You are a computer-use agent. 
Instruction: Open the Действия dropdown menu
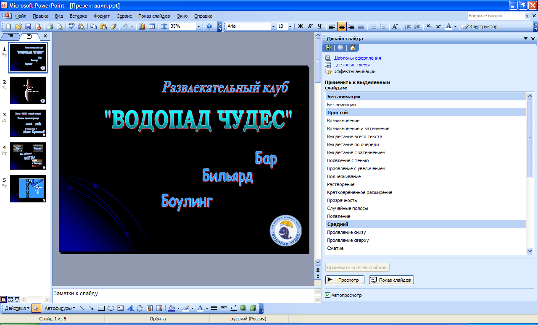pos(17,308)
